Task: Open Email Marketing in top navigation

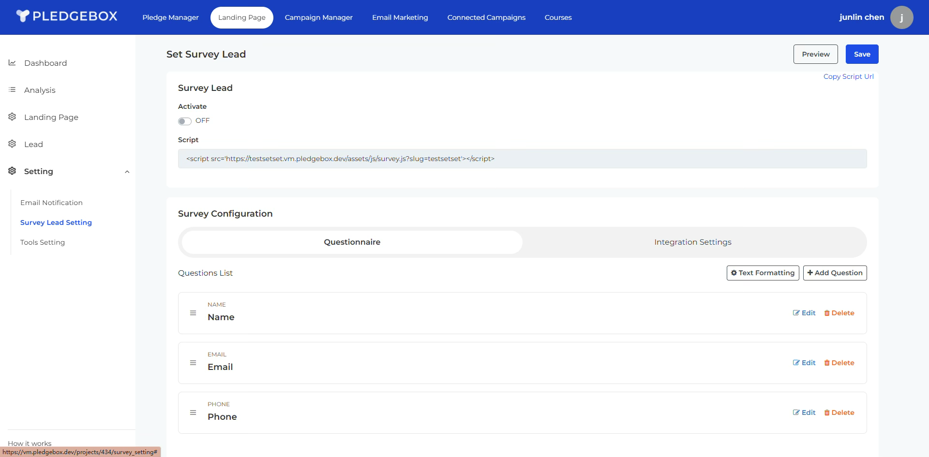Action: point(400,17)
